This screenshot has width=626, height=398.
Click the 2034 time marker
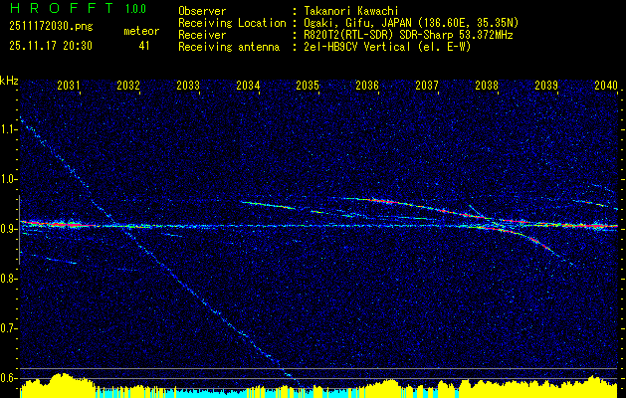click(x=248, y=85)
